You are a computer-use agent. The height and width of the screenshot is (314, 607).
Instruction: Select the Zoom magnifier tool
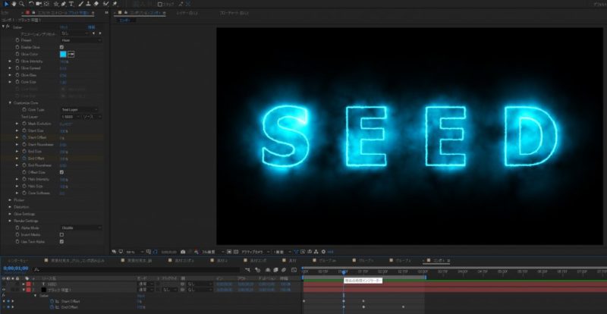click(x=20, y=5)
